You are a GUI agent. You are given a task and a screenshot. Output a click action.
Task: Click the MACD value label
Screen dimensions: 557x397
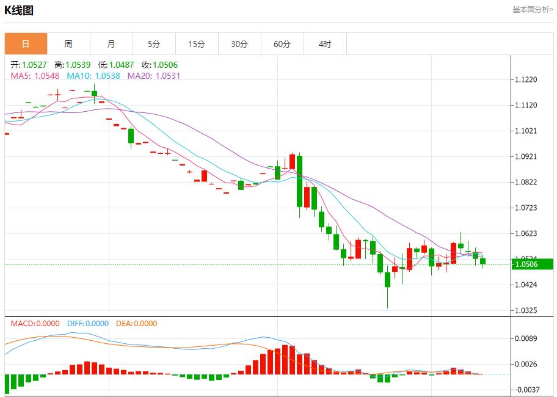(x=35, y=324)
